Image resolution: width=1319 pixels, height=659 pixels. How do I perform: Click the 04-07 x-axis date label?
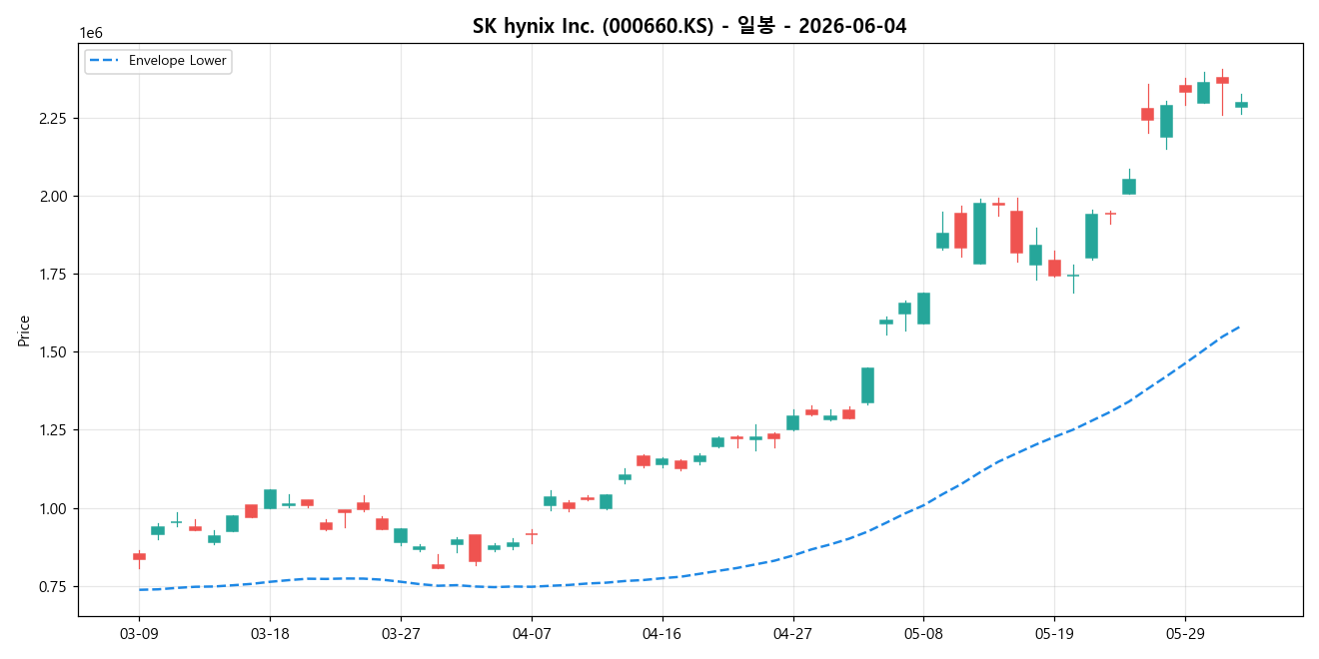tap(532, 634)
